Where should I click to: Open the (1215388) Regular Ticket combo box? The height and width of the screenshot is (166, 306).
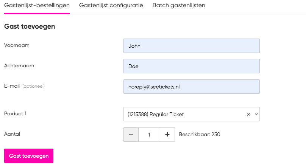[192, 114]
